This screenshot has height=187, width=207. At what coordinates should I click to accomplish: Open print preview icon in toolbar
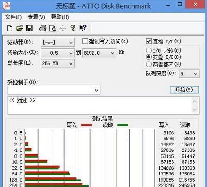click(53, 28)
